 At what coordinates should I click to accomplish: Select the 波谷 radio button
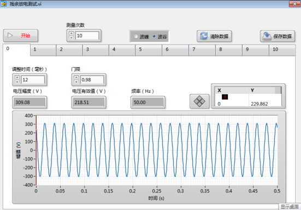(x=154, y=36)
